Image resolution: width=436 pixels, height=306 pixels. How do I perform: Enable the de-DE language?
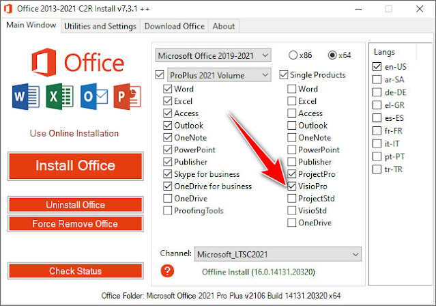tap(377, 92)
